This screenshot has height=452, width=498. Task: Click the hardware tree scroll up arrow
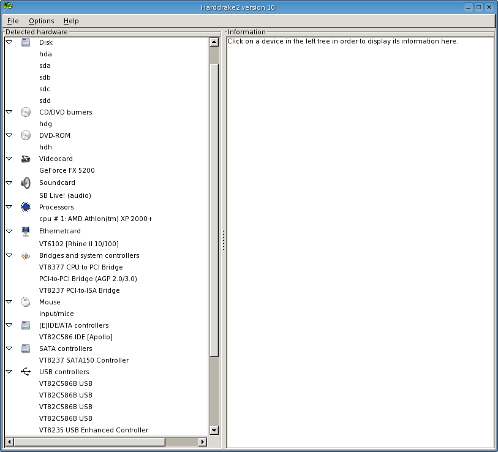214,42
